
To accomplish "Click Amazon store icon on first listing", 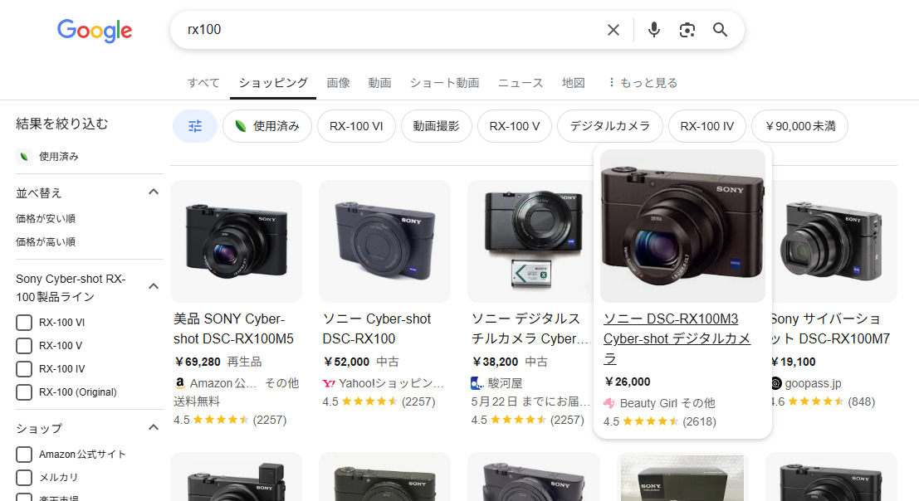I will click(x=180, y=383).
